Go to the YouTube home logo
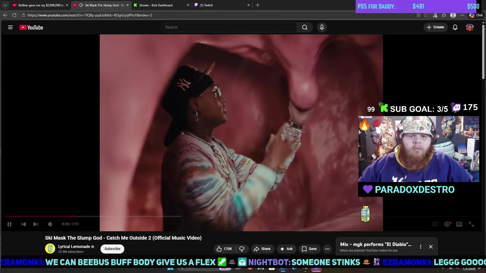 (x=31, y=27)
